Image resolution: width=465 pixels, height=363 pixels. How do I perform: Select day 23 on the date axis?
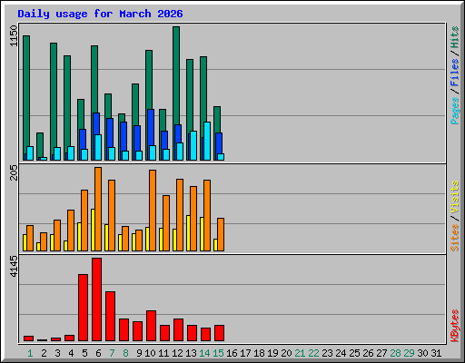(327, 353)
